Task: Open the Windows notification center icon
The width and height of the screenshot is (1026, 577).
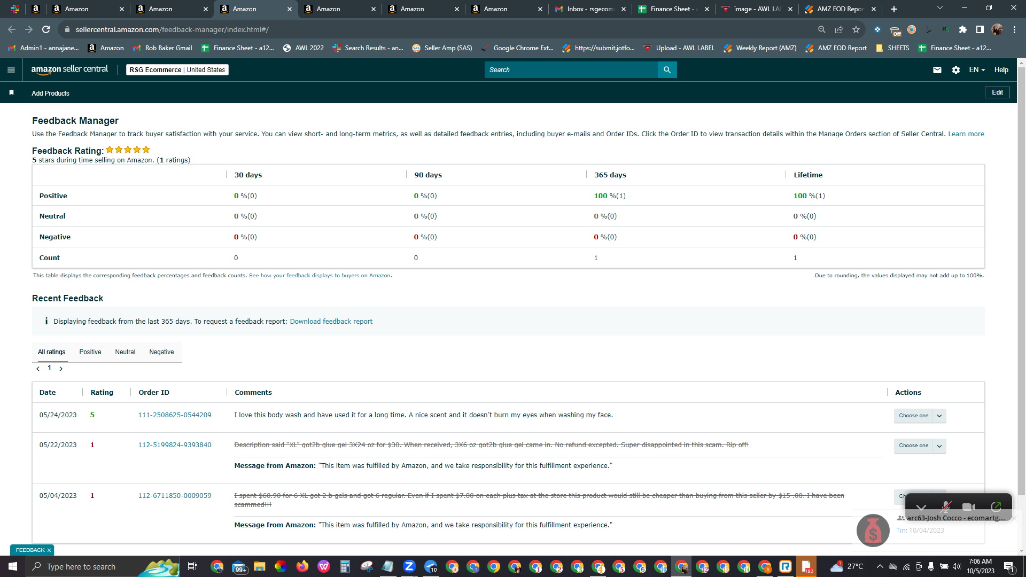Action: [1009, 566]
